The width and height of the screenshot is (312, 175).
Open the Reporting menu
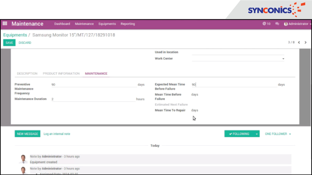(x=128, y=24)
